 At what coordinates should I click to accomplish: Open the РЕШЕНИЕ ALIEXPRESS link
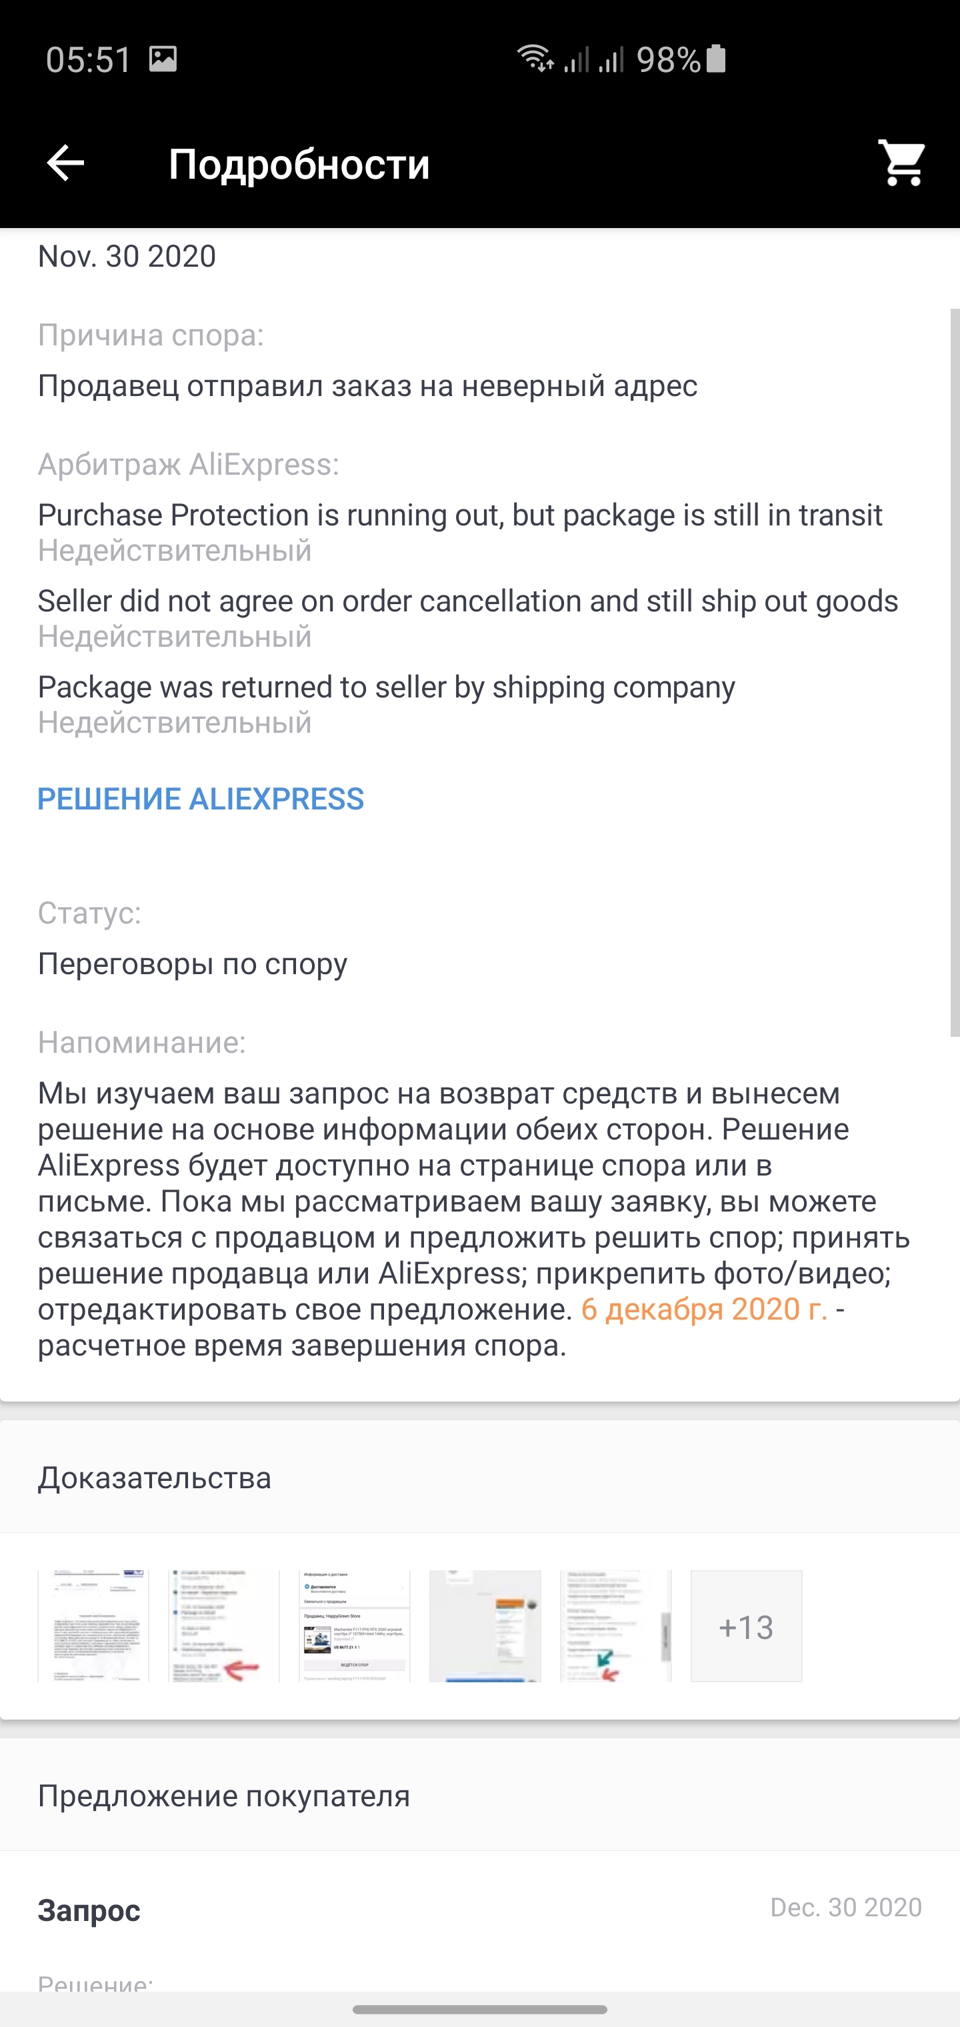coord(201,799)
